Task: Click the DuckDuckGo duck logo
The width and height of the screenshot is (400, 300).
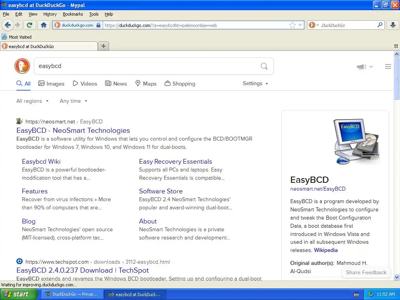Action: [x=22, y=66]
